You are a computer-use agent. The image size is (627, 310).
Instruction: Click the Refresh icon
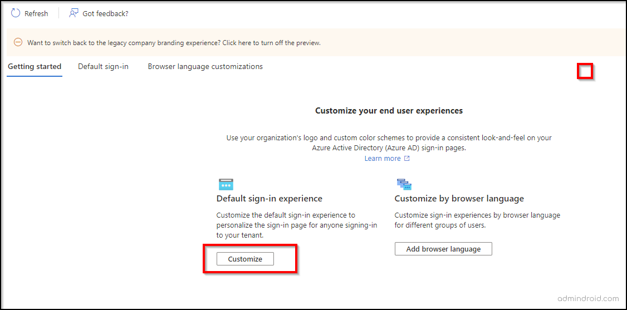(x=15, y=13)
